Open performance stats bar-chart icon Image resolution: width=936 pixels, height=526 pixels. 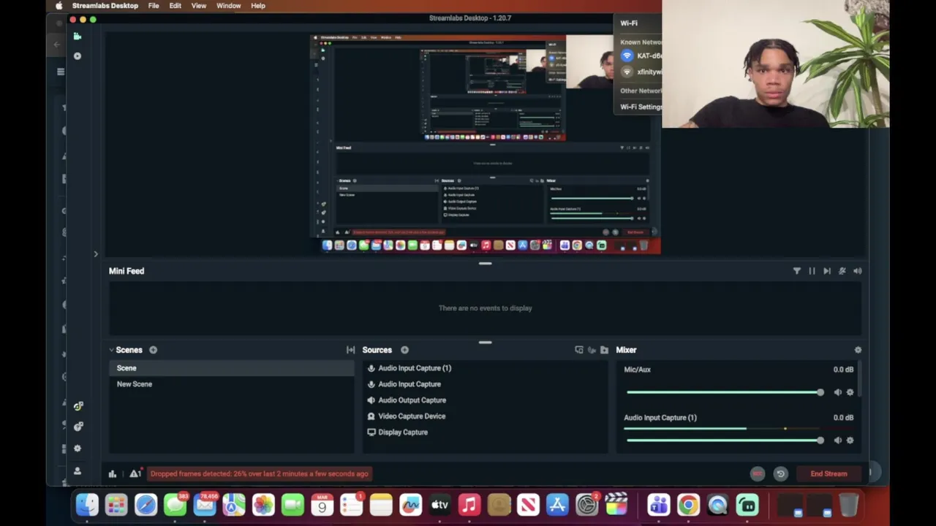click(113, 474)
